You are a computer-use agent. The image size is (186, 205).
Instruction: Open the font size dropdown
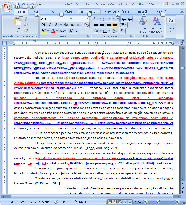88,19
